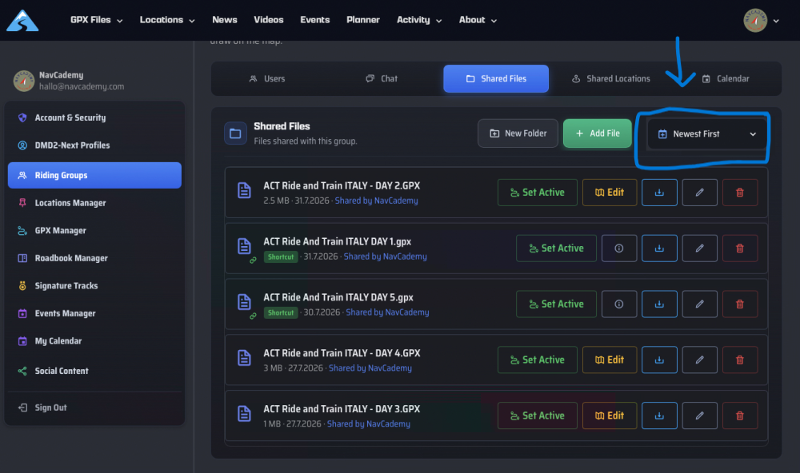800x473 pixels.
Task: Open the Shared Locations tab
Action: coord(610,78)
